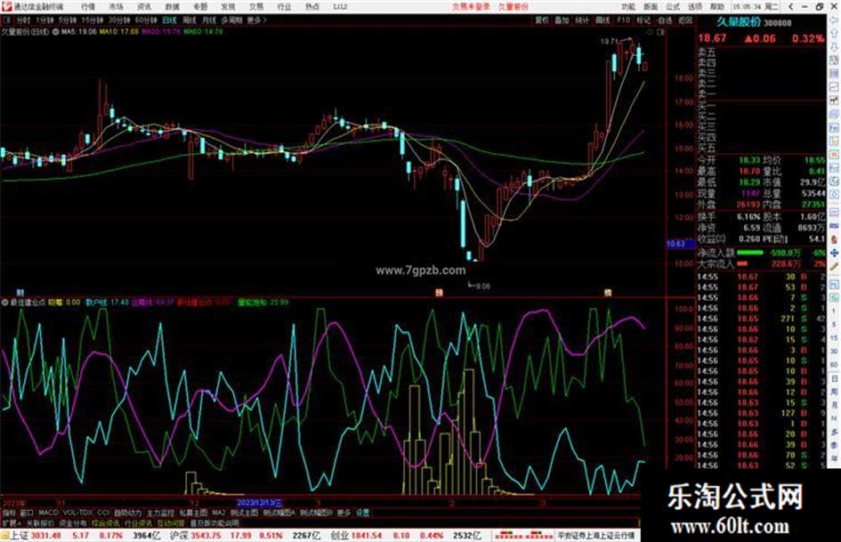The width and height of the screenshot is (841, 542).
Task: Click the 自选 watchlist button
Action: pos(664,20)
